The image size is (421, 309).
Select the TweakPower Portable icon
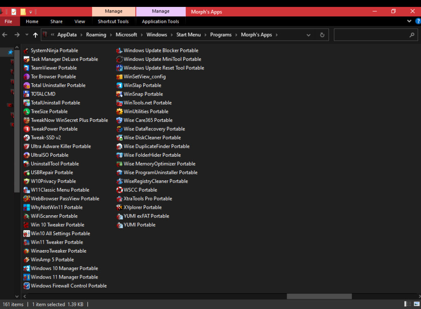[x=26, y=129]
